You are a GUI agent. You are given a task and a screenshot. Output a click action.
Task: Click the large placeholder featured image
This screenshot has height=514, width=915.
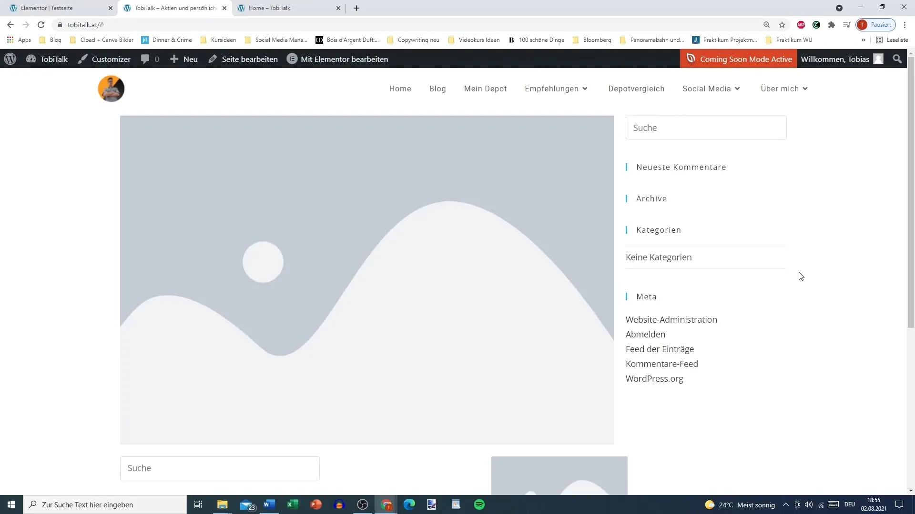pyautogui.click(x=366, y=280)
